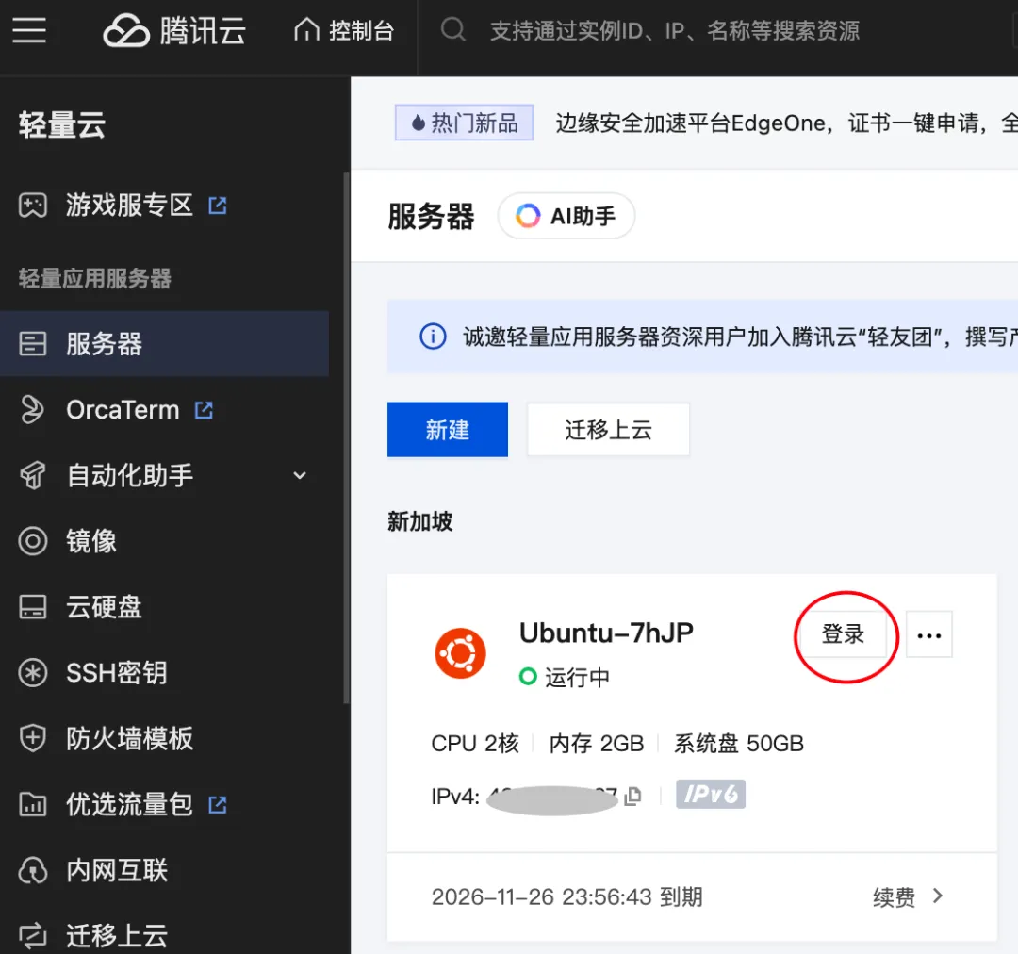Click the 镜像 disc icon
1018x954 pixels.
[x=32, y=541]
